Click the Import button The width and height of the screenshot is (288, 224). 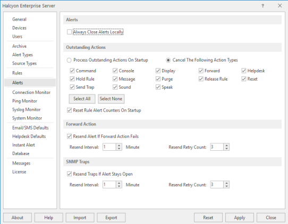[80, 218]
